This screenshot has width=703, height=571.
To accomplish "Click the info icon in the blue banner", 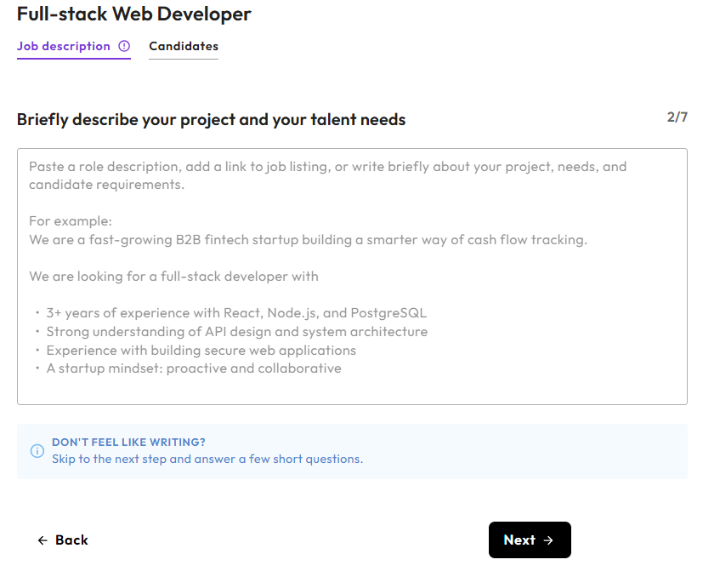I will [37, 451].
